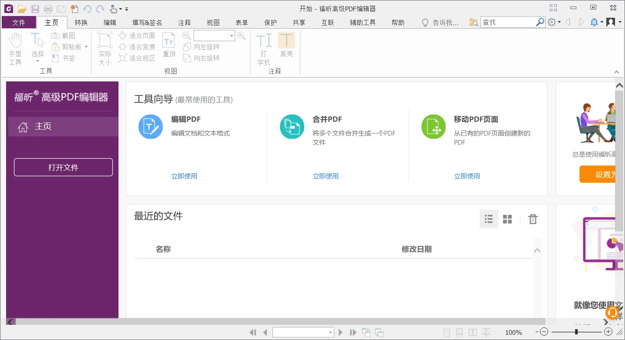Click the Save disk icon in quick access toolbar
Viewport: 625px width, 340px height.
pos(35,9)
